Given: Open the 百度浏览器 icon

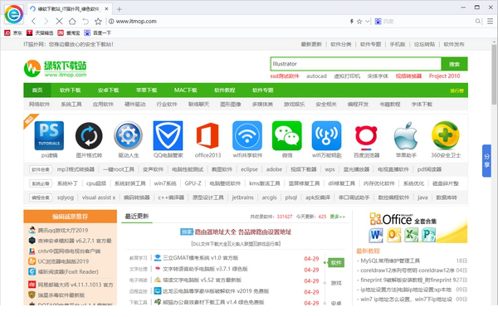Looking at the screenshot, I should point(366,135).
